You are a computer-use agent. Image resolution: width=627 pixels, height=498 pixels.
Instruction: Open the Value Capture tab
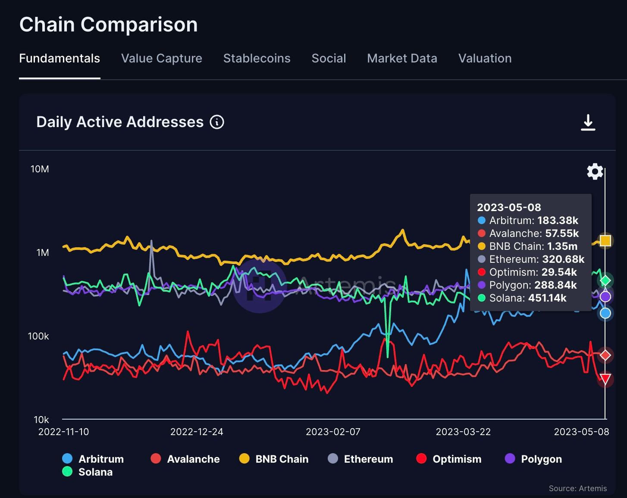162,59
